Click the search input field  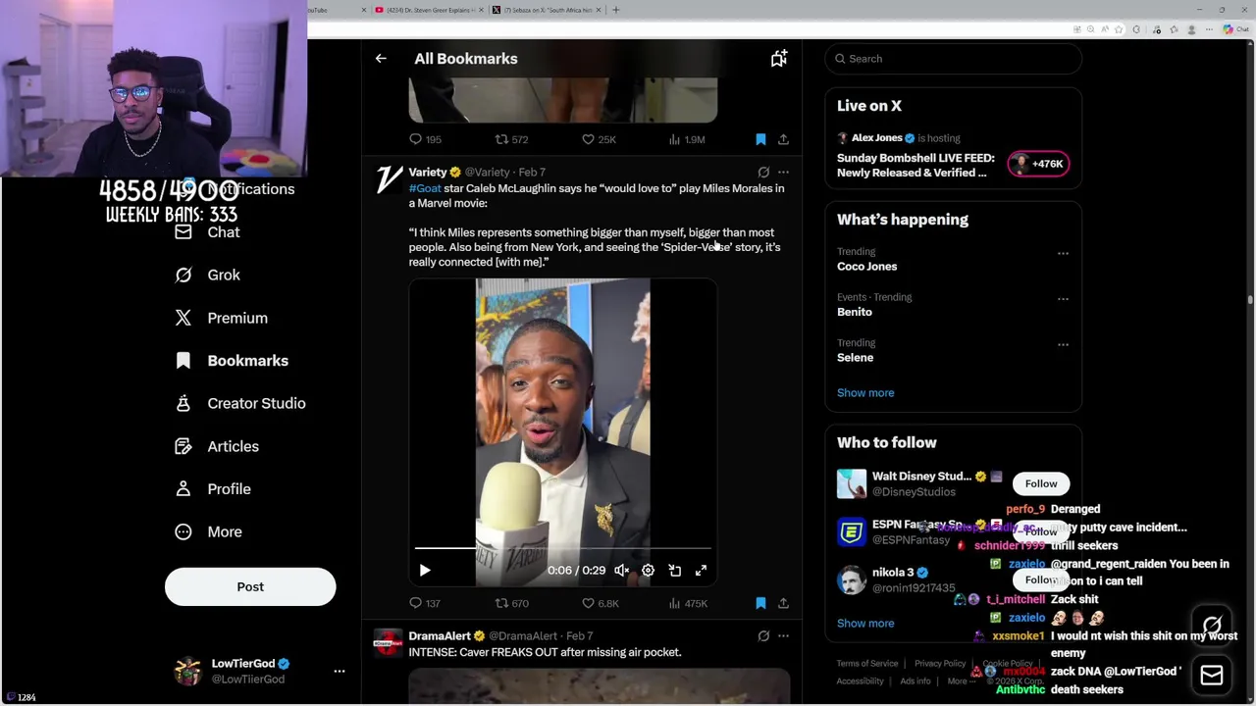[x=953, y=59]
